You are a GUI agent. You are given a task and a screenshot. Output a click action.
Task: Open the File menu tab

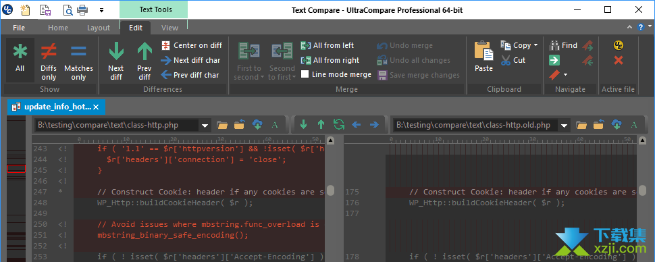[19, 28]
